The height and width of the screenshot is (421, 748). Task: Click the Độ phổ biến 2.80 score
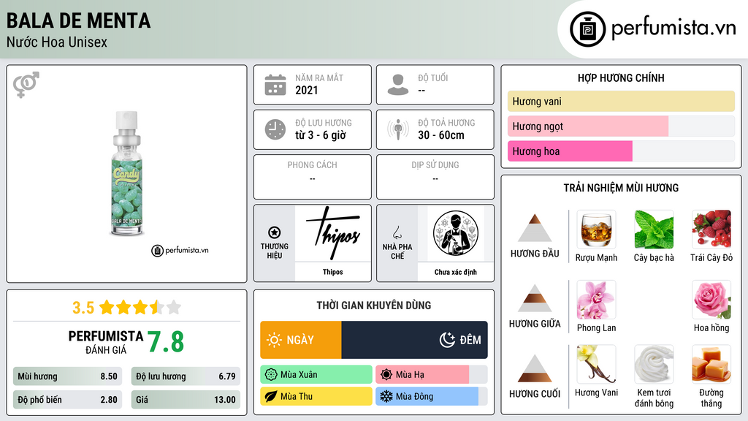coord(68,400)
